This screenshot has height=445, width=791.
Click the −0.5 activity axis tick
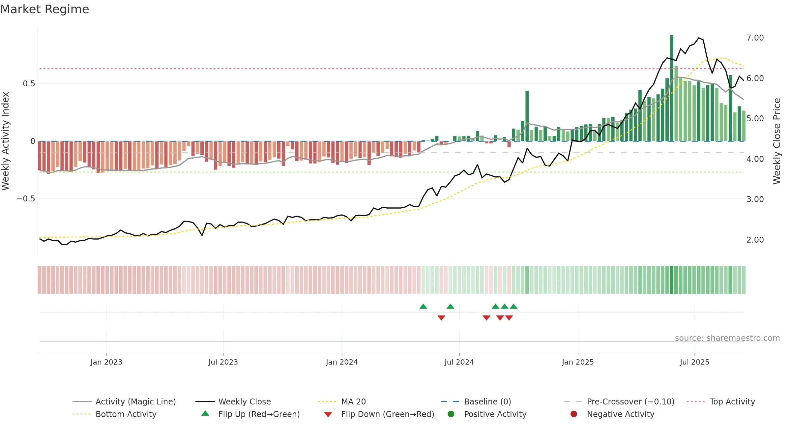tap(26, 199)
